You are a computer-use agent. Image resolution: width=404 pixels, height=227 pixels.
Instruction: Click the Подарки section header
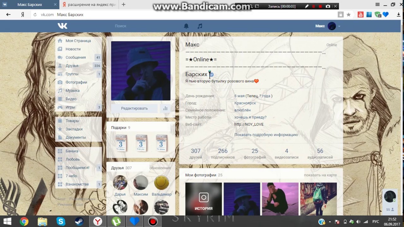(x=119, y=128)
